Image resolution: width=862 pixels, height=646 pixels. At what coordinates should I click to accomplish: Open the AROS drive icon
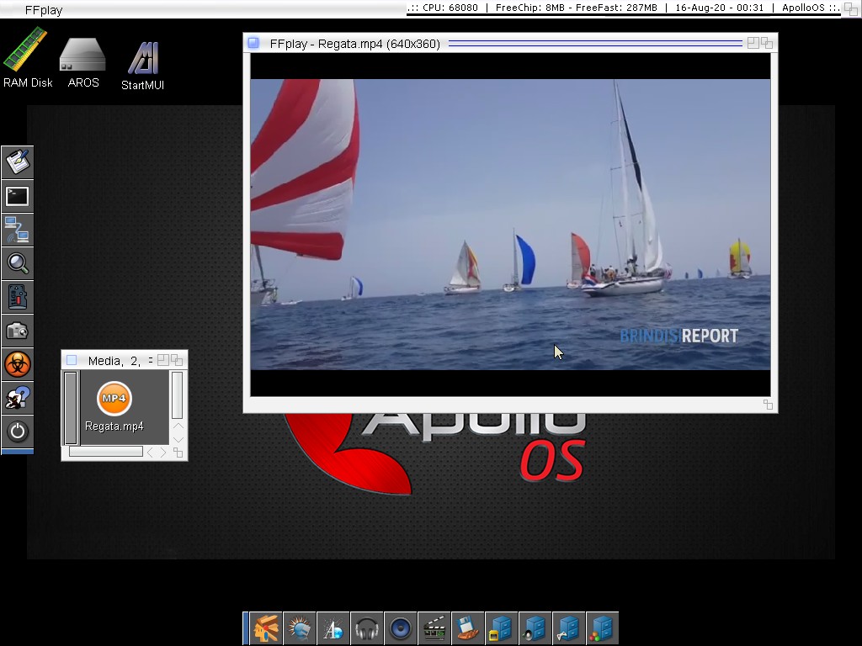82,57
